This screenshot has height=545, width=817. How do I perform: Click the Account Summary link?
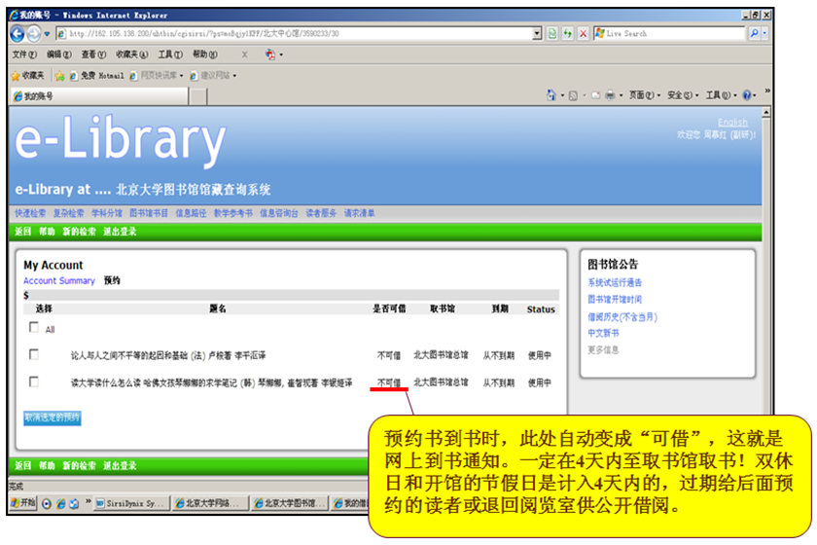59,280
